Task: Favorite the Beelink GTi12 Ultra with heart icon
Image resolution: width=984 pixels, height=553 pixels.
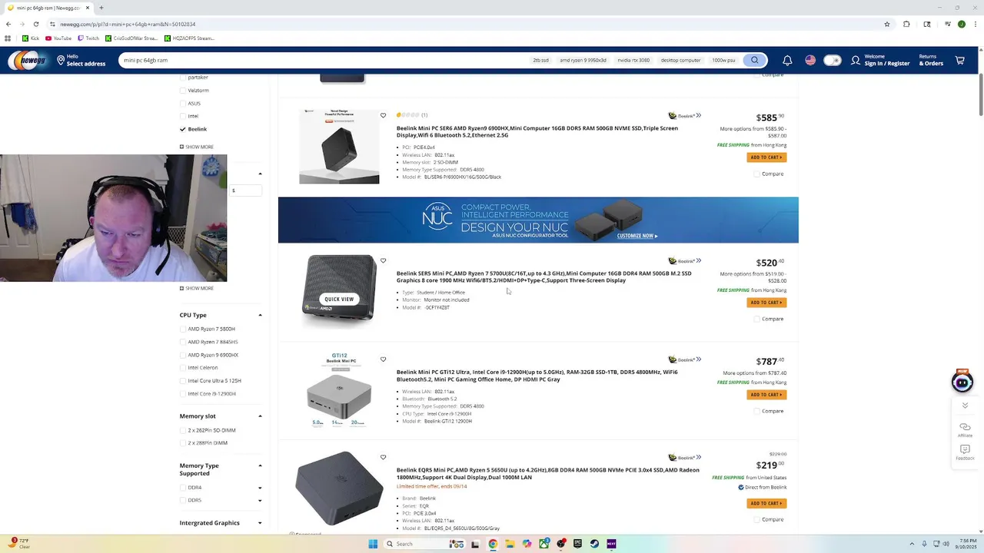Action: (383, 359)
